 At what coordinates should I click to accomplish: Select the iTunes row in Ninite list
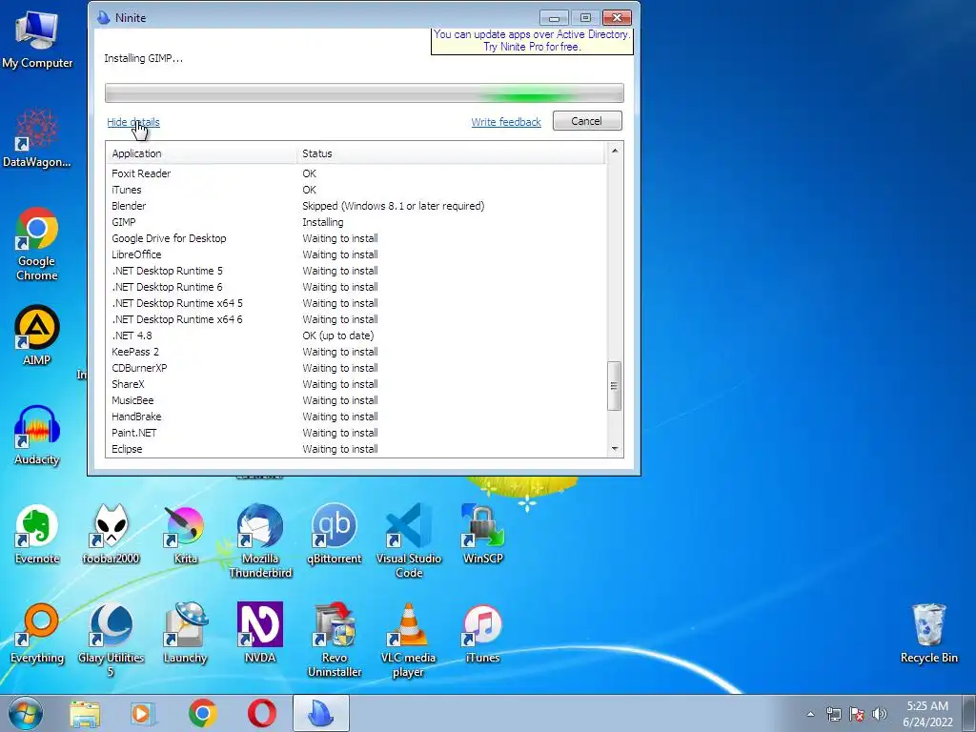point(356,190)
